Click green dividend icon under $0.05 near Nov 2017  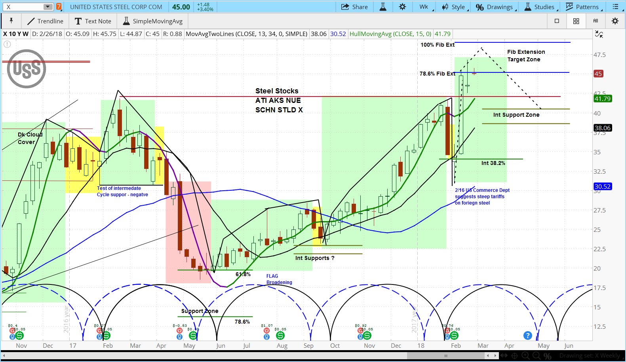coord(367,335)
